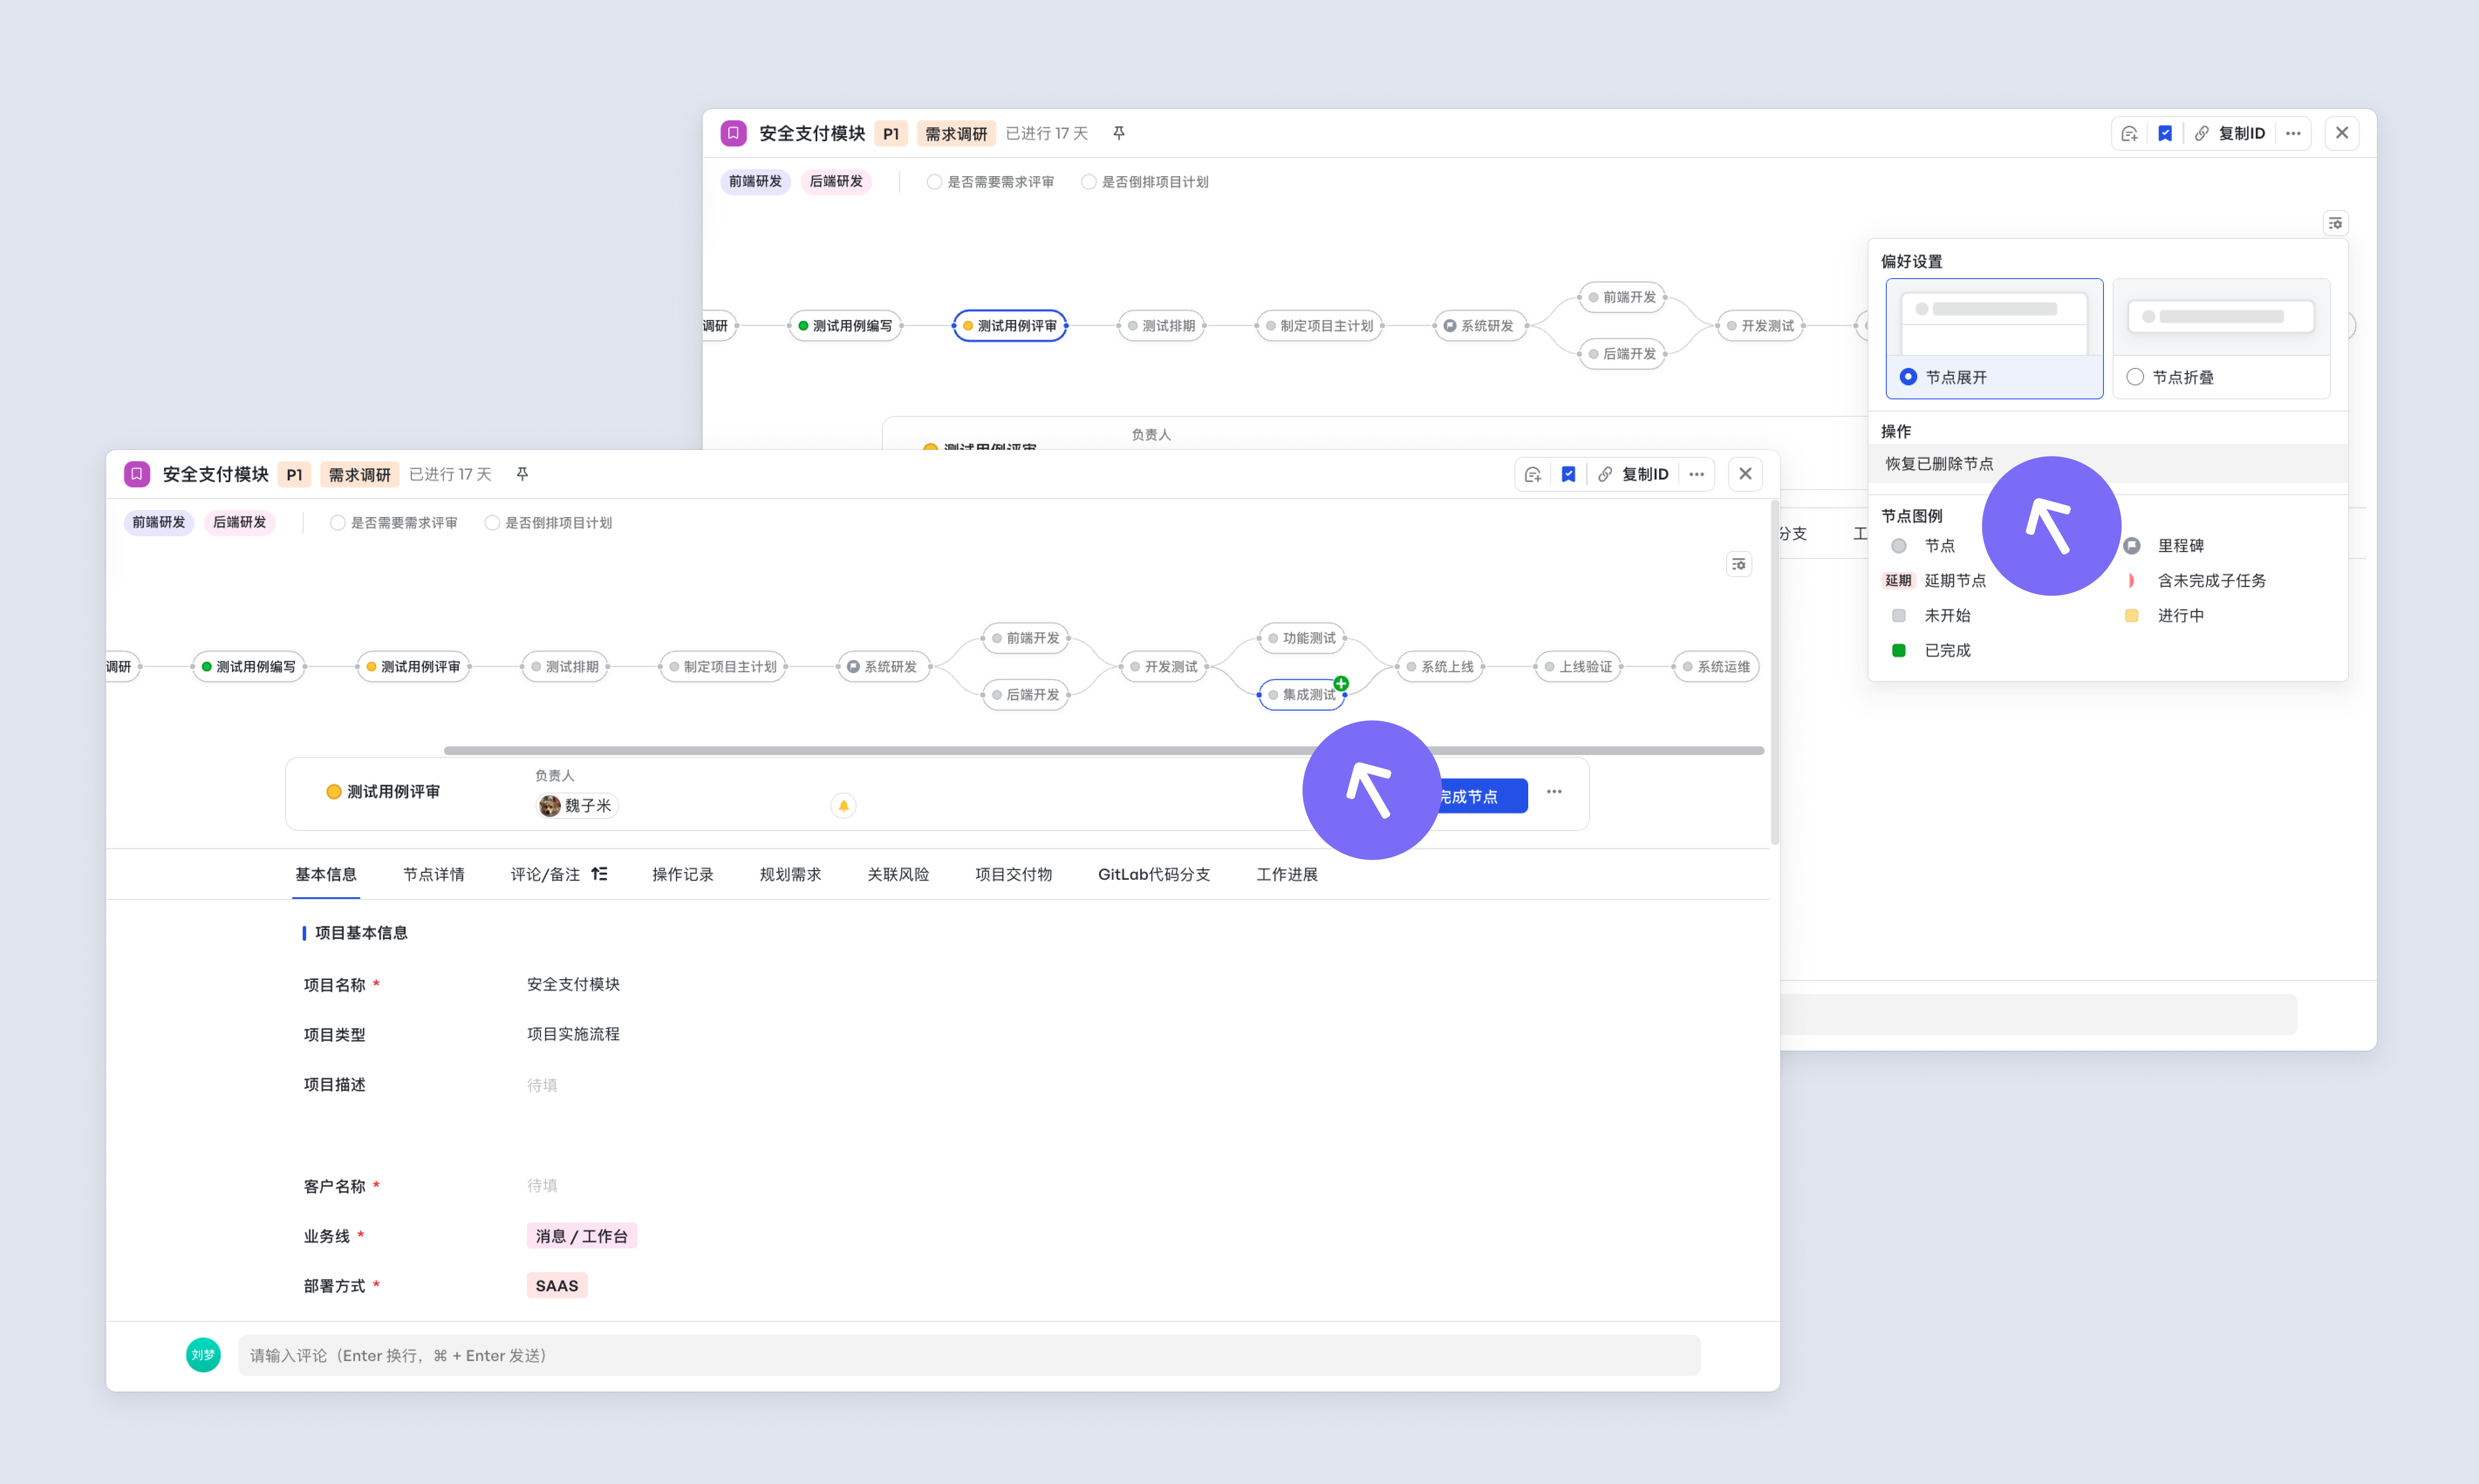Select the 制定项目主计划 node in the front window
2479x1484 pixels.
[722, 666]
